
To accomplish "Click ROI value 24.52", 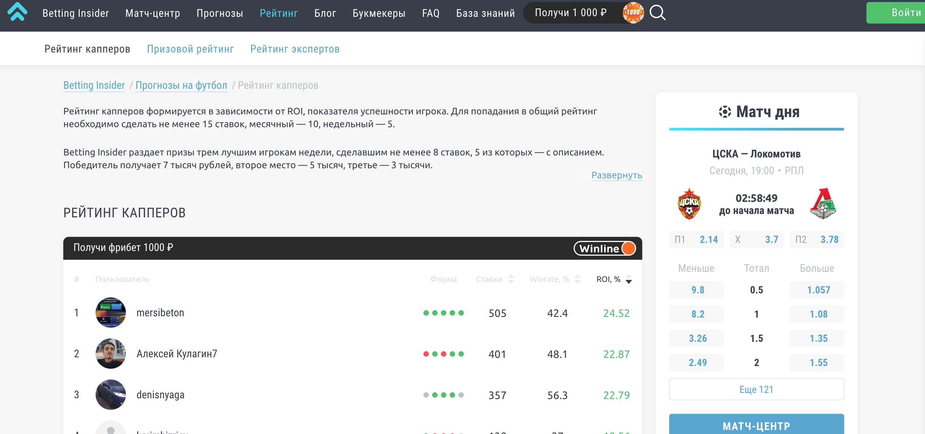I will pyautogui.click(x=616, y=313).
